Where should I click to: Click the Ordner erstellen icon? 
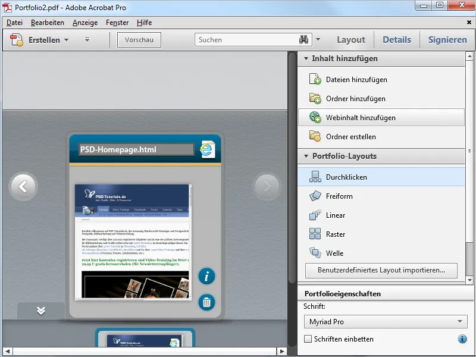[x=315, y=136]
